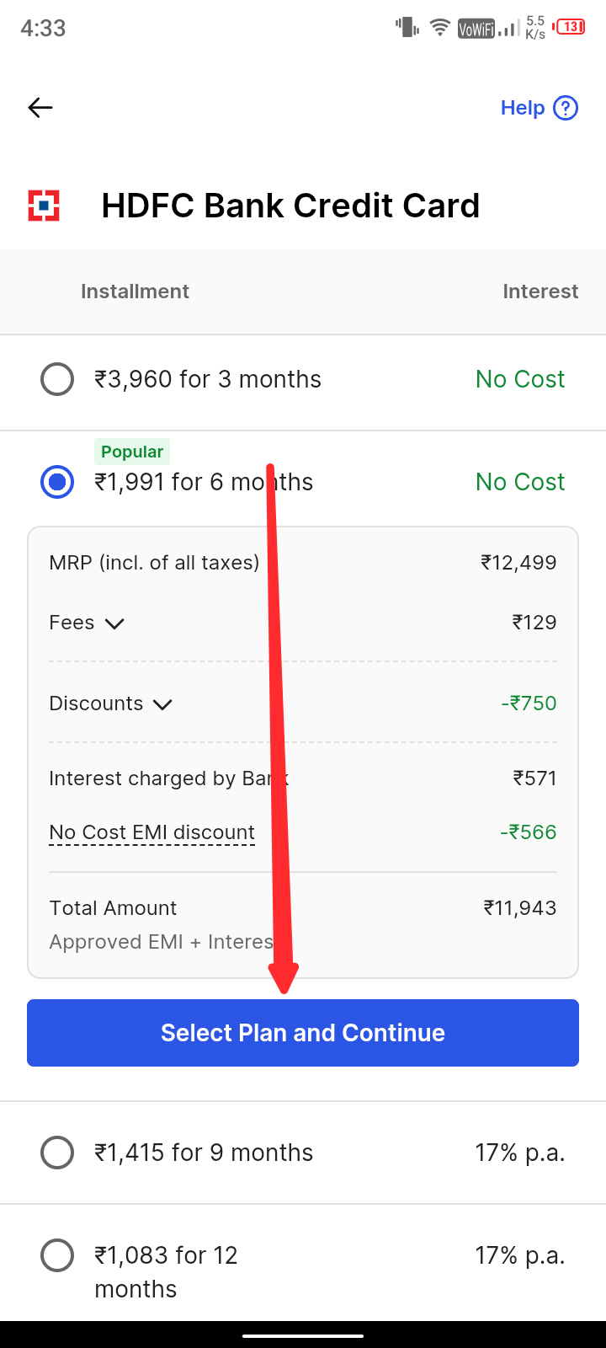
Task: Open the Help link
Action: [523, 108]
